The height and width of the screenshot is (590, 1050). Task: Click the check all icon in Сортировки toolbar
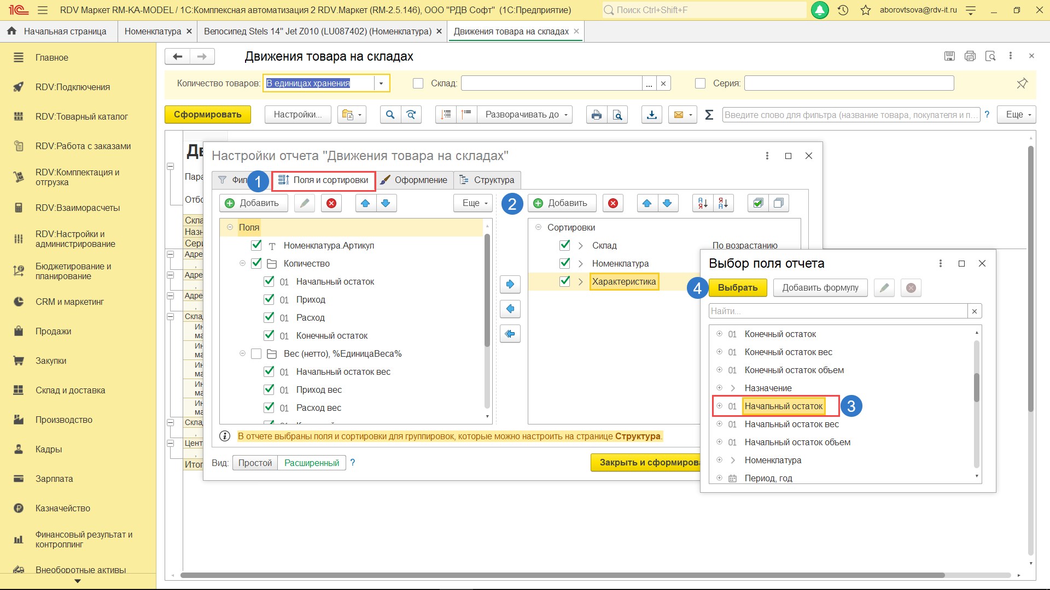coord(758,203)
